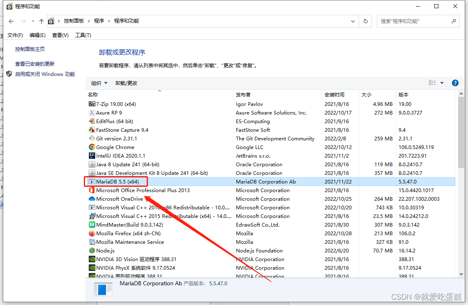This screenshot has width=468, height=305.
Task: Open the 文件(F) menu
Action: (x=15, y=35)
